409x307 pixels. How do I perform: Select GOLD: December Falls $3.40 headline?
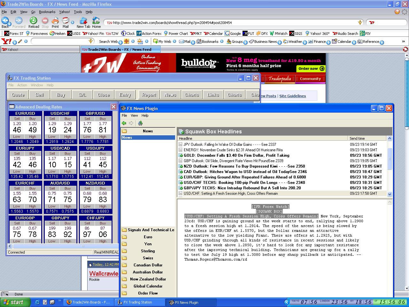pyautogui.click(x=236, y=155)
